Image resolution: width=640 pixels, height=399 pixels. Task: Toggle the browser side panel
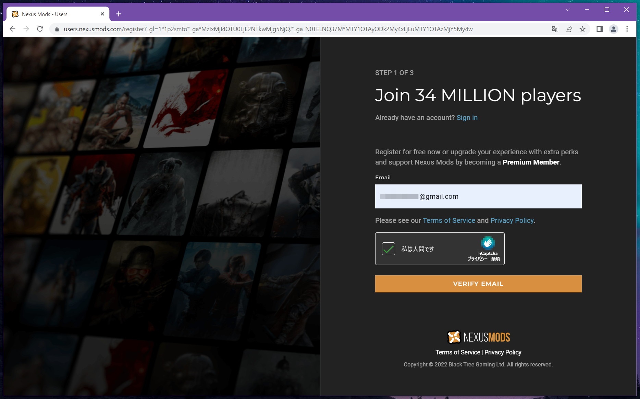click(600, 29)
